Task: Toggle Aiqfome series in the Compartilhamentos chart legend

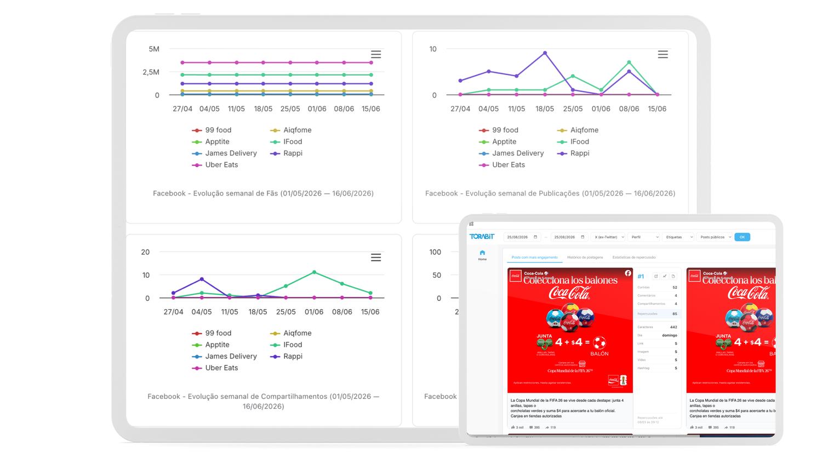Action: tap(290, 333)
